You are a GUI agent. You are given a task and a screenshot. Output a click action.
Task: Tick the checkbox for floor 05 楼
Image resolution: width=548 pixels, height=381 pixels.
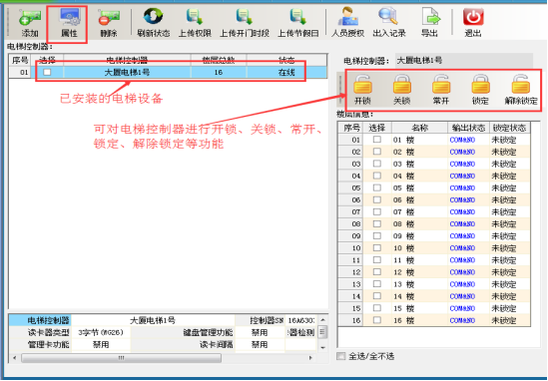(377, 188)
